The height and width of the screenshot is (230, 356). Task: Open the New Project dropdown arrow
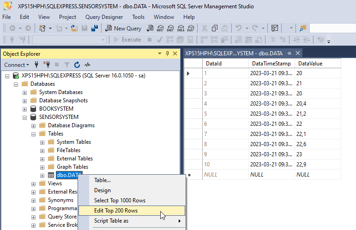coord(50,28)
